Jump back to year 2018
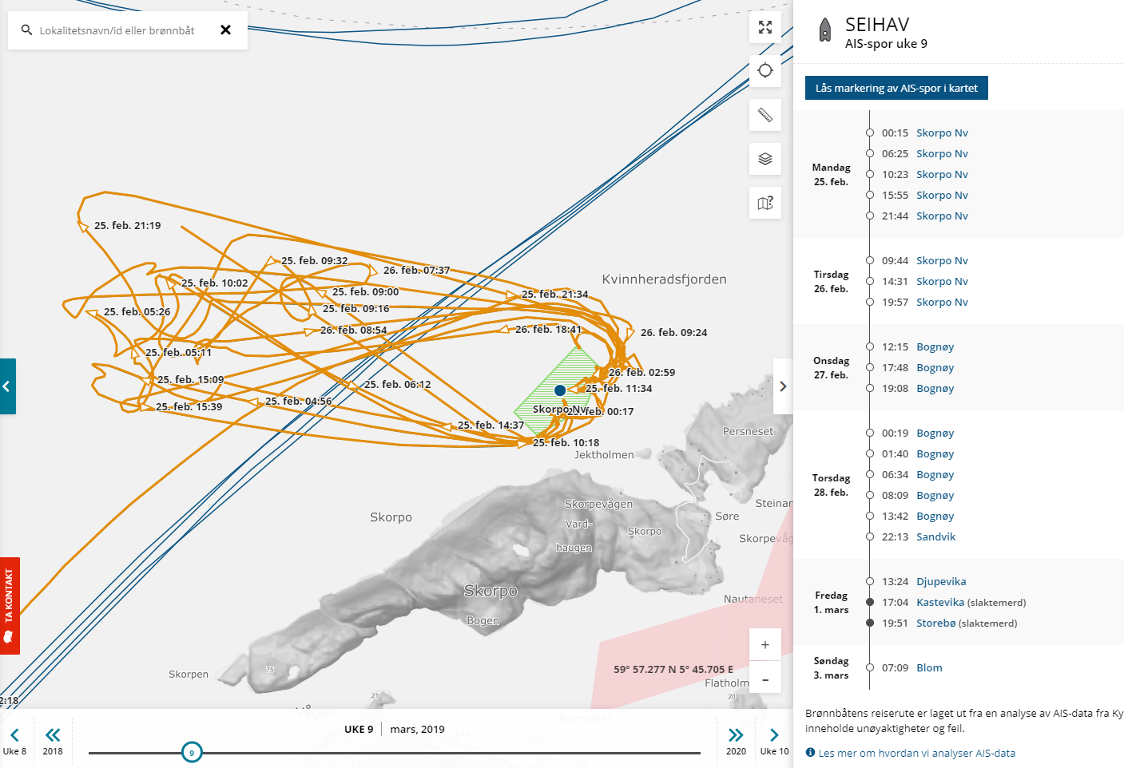The image size is (1124, 768). click(x=53, y=740)
